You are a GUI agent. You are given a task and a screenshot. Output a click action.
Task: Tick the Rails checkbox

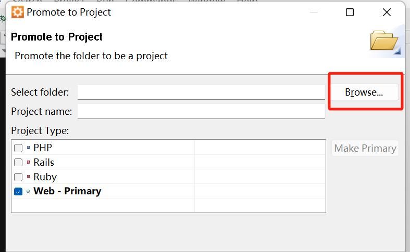coord(18,163)
